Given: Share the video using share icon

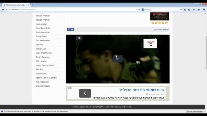Looking at the screenshot, I should click(x=79, y=38).
